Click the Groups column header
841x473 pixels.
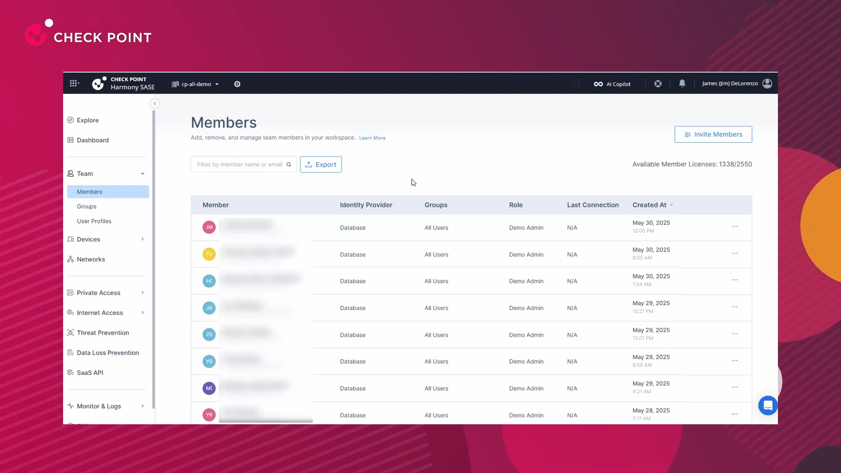(436, 205)
